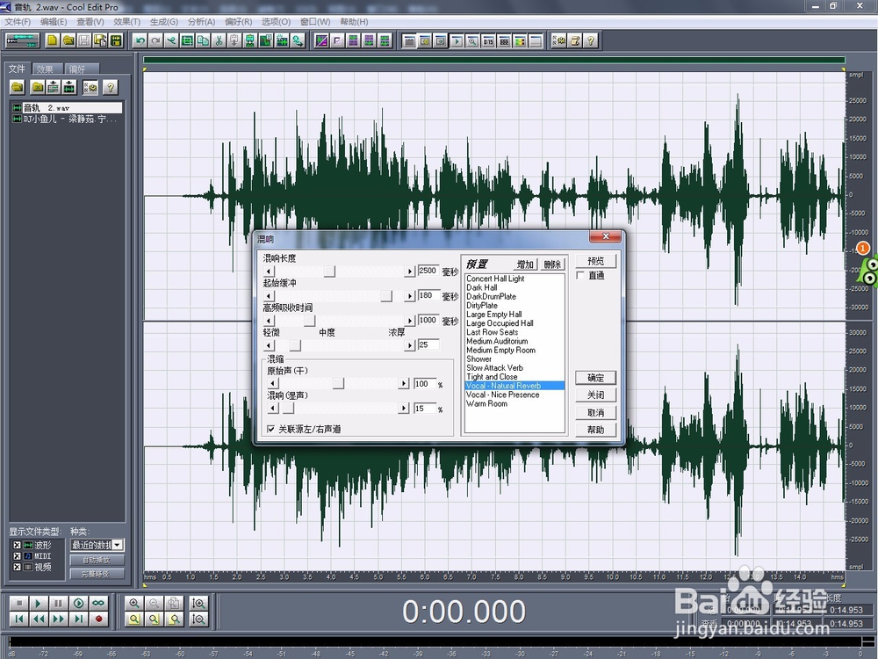This screenshot has height=659, width=878.
Task: Click the 删除 preset delete button
Action: click(x=551, y=264)
